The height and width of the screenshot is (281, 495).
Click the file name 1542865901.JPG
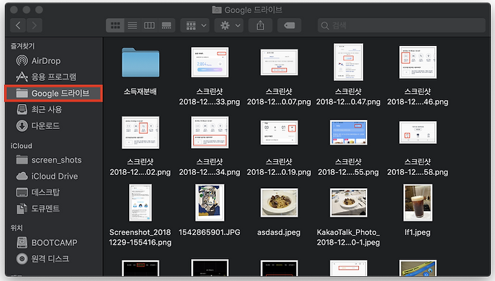(x=210, y=232)
